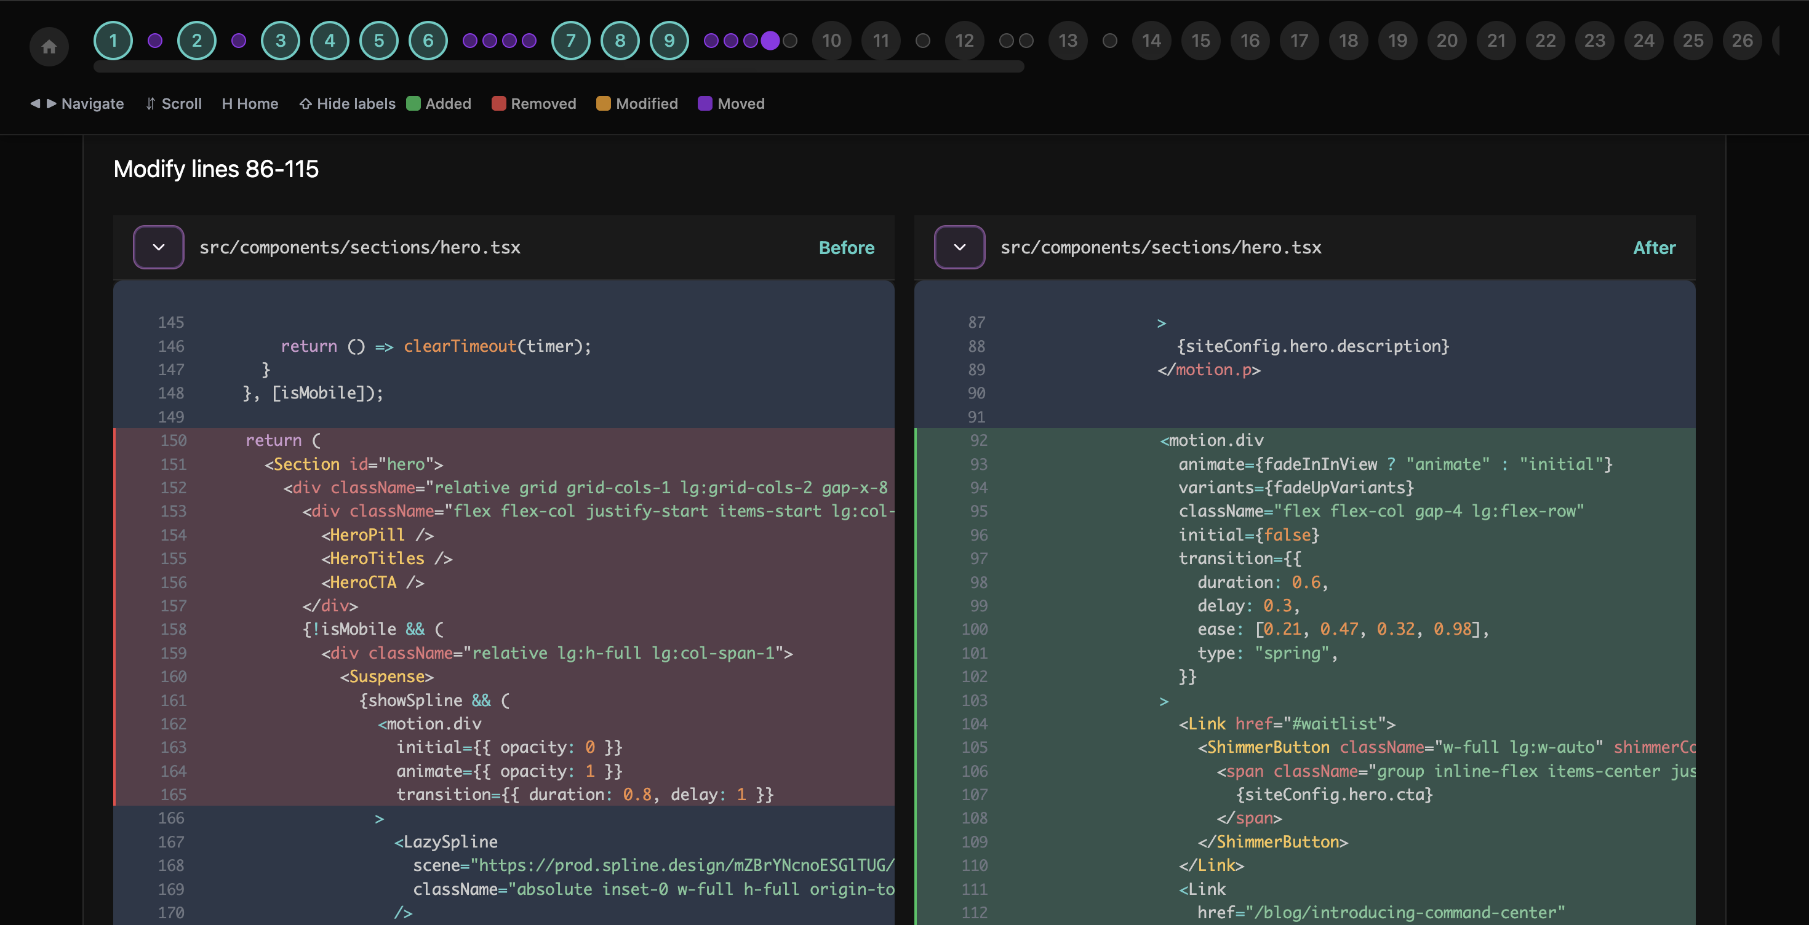The height and width of the screenshot is (925, 1809).
Task: Click the large highlighted purple dot
Action: coord(770,41)
